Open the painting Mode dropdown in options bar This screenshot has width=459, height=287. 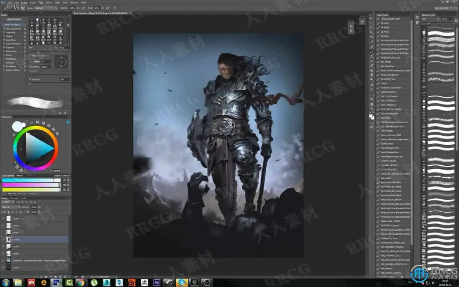(x=46, y=8)
